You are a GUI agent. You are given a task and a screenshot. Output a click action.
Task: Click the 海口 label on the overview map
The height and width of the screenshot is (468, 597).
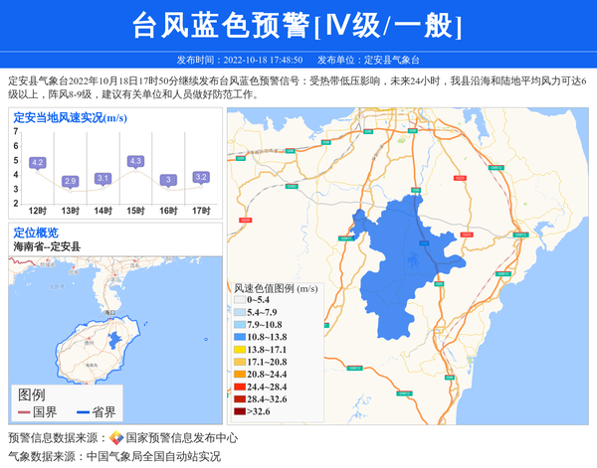click(x=109, y=313)
